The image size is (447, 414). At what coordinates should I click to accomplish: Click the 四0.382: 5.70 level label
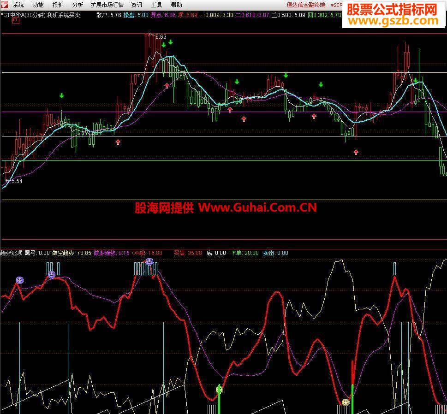coord(324,15)
